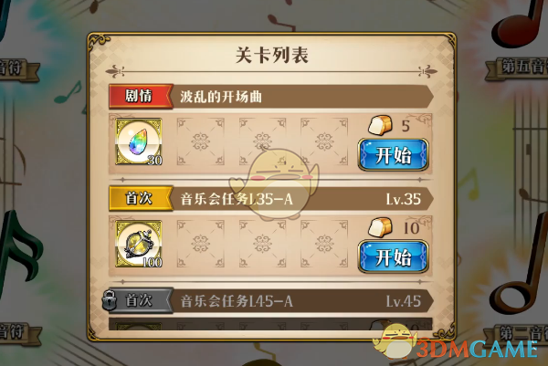Tap the rainbow crystal reward icon
Screen dimensions: 548x366
pos(139,141)
